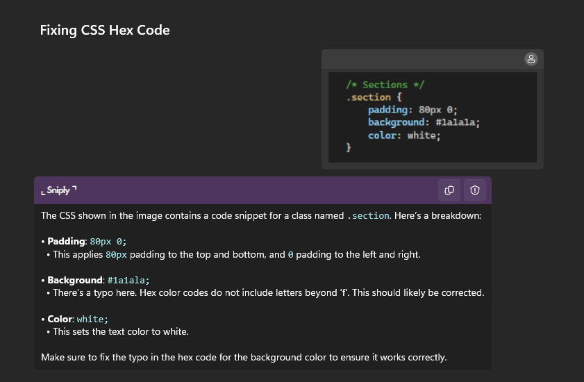Click the Sniply logo in the header
The width and height of the screenshot is (584, 382).
[x=59, y=190]
